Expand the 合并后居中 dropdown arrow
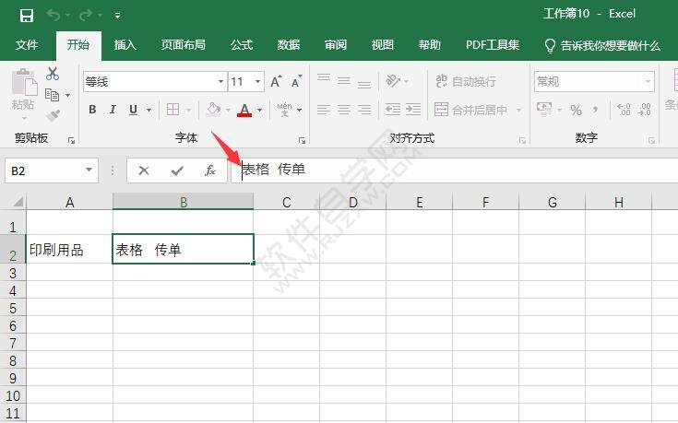The height and width of the screenshot is (423, 678). pos(518,111)
